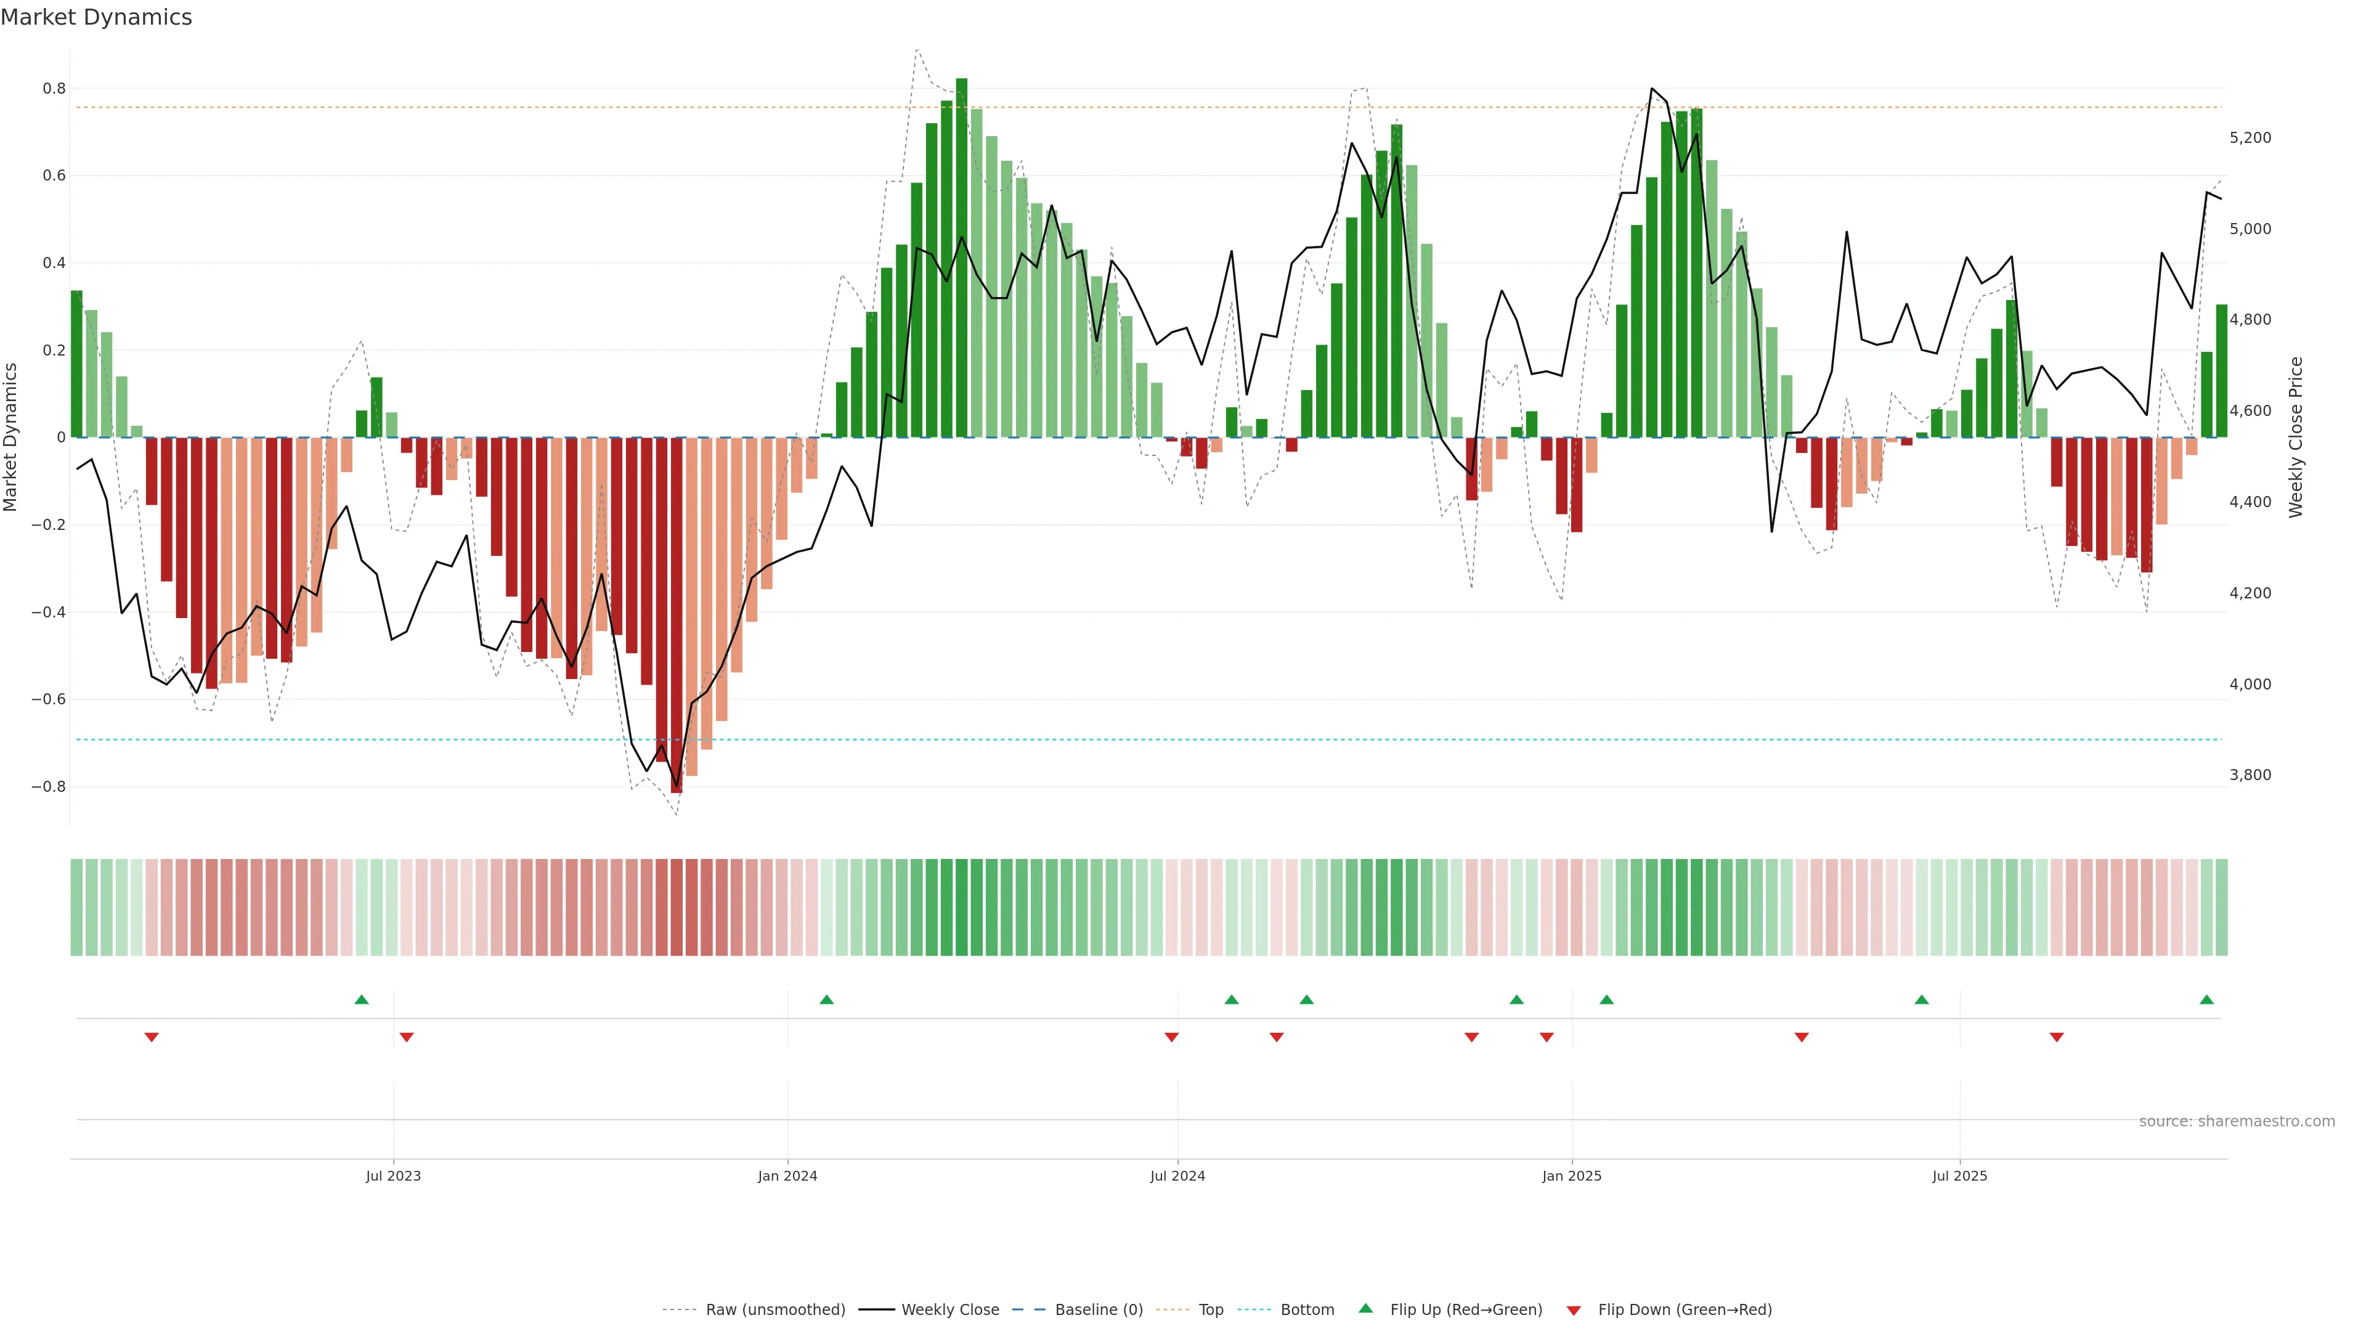The height and width of the screenshot is (1331, 2366).
Task: Click the Jan 2025 x-axis label
Action: tap(1572, 1176)
